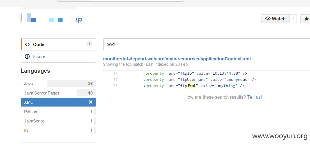Screen dimensions: 310x144
Task: Click the top site search bar
Action: pos(120,1)
